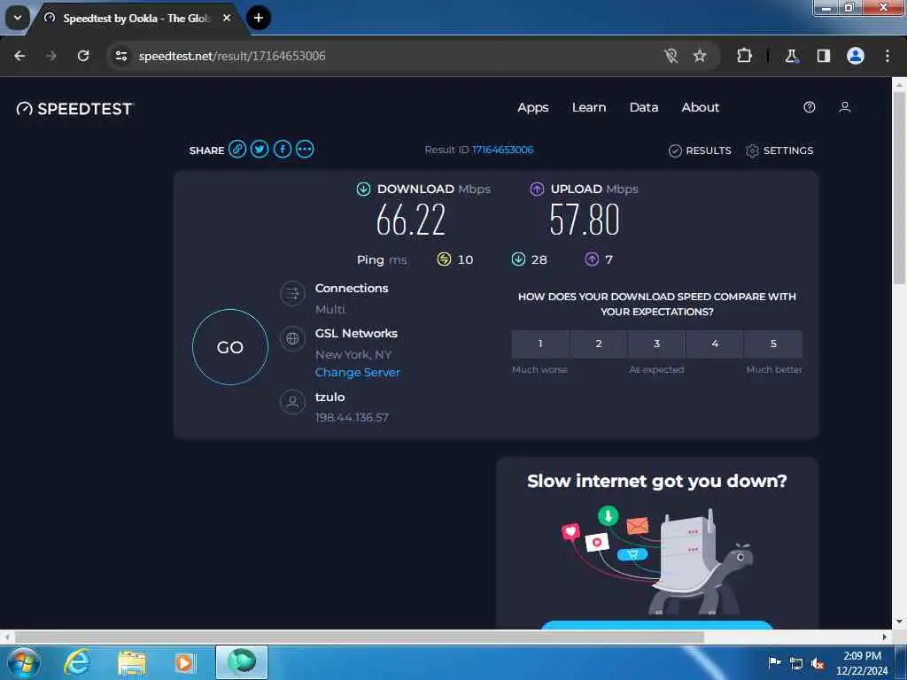Image resolution: width=907 pixels, height=680 pixels.
Task: Rate download speed as 2
Action: coord(599,344)
